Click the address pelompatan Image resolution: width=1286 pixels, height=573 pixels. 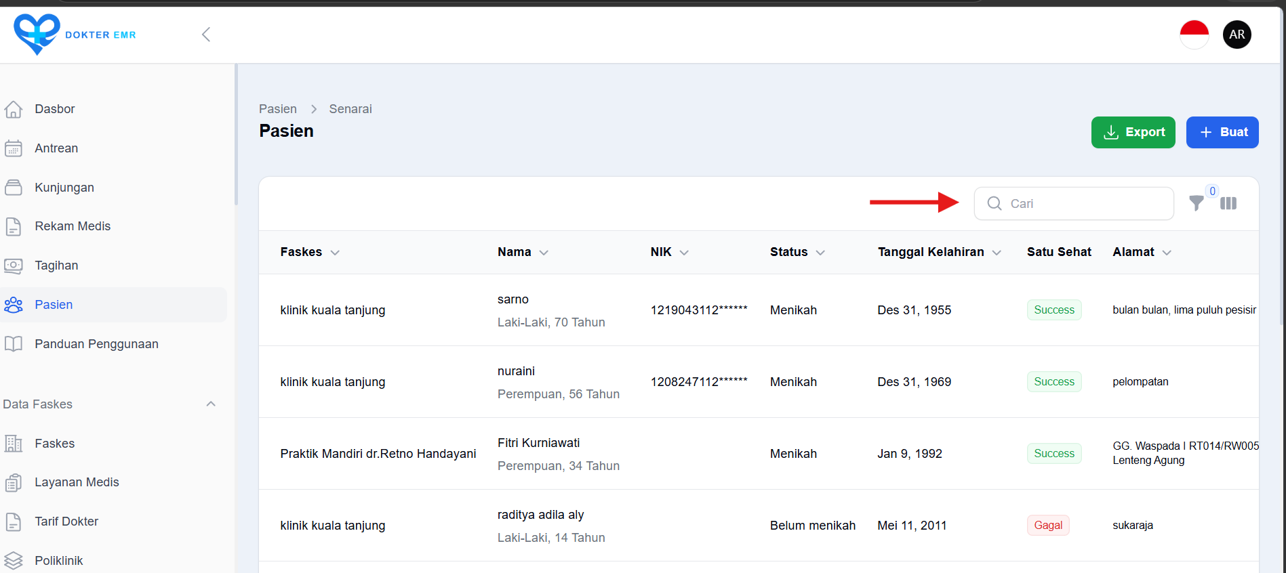pos(1140,382)
